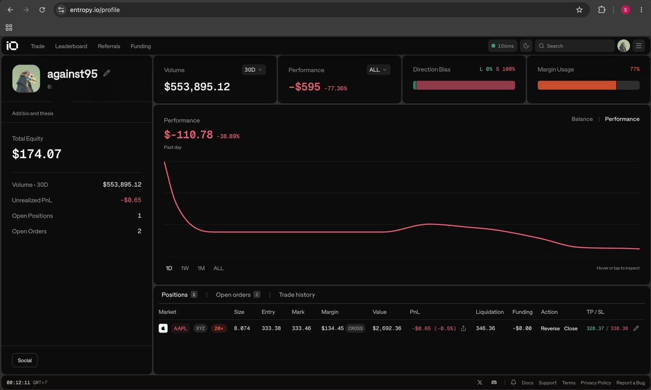Open notifications bell icon
The height and width of the screenshot is (390, 651).
tap(514, 382)
